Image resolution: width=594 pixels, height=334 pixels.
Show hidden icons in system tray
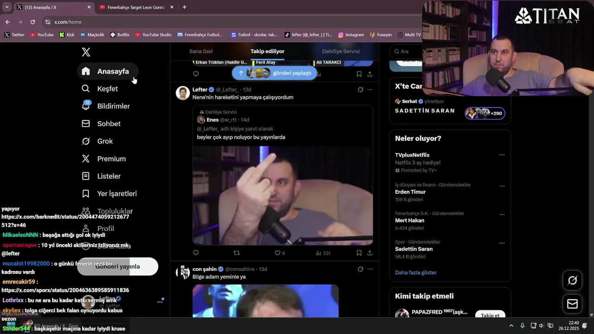click(511, 326)
